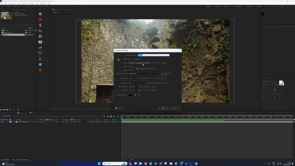Click the green recycle script icon

(40, 36)
